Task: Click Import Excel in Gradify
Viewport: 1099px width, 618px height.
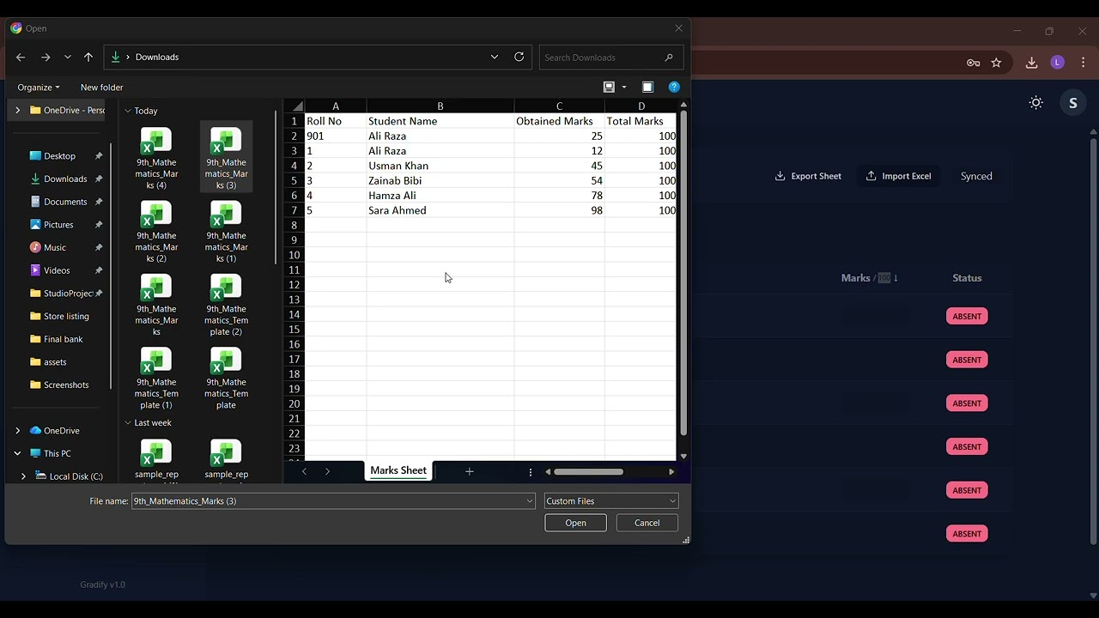Action: coord(898,176)
